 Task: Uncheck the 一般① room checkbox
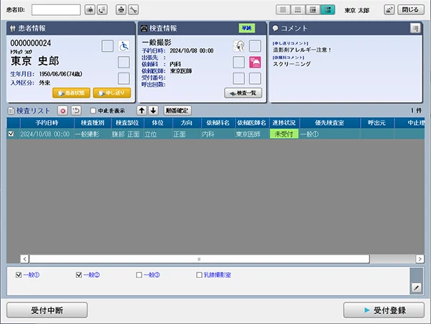click(19, 275)
